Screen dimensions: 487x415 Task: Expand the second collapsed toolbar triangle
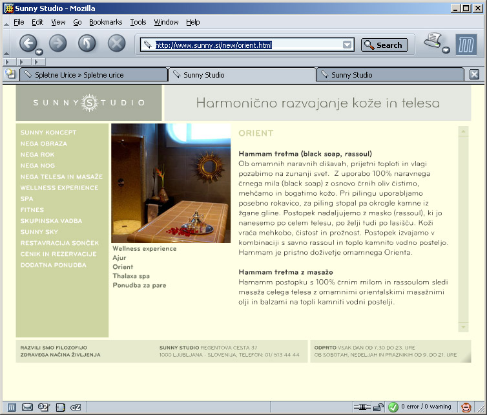coord(22,62)
